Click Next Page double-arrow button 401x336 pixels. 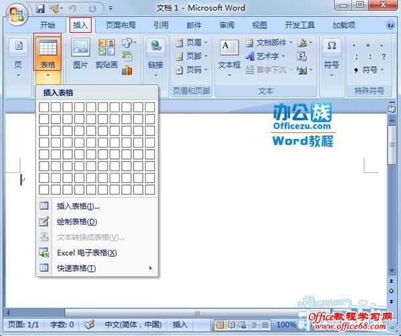coord(391,302)
